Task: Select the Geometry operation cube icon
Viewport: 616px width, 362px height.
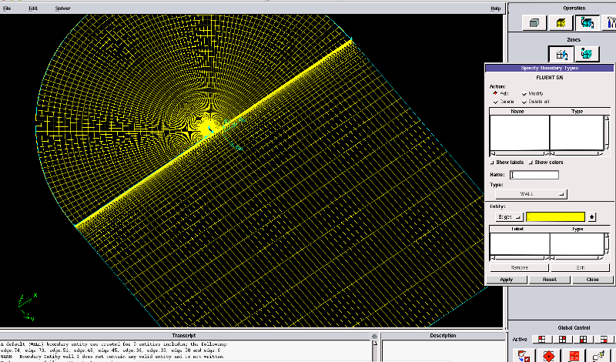Action: click(x=534, y=23)
